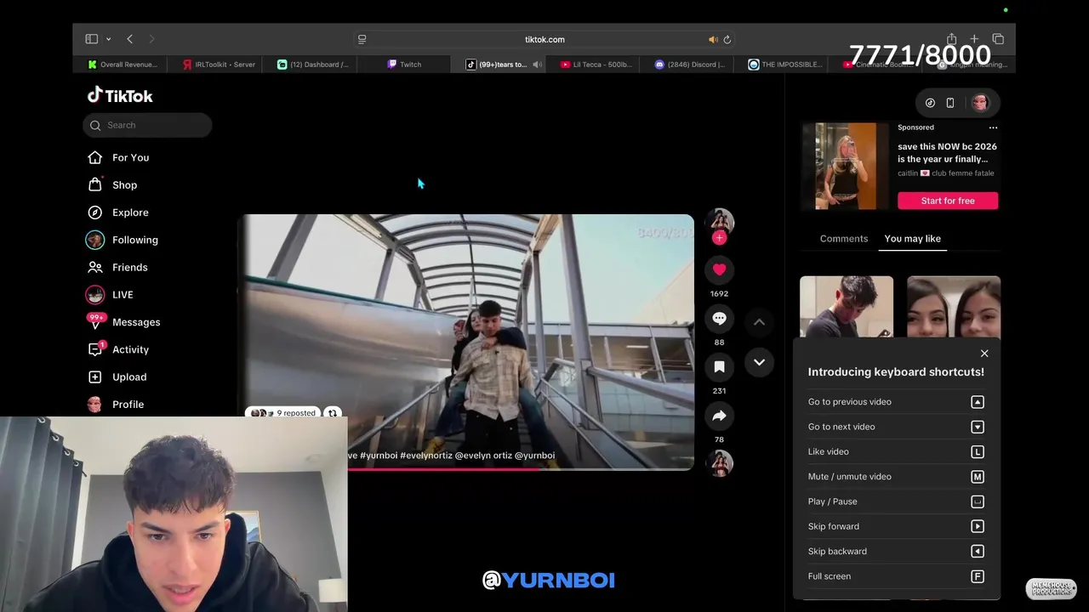
Task: Click the tiktok.com address bar
Action: coord(544,39)
